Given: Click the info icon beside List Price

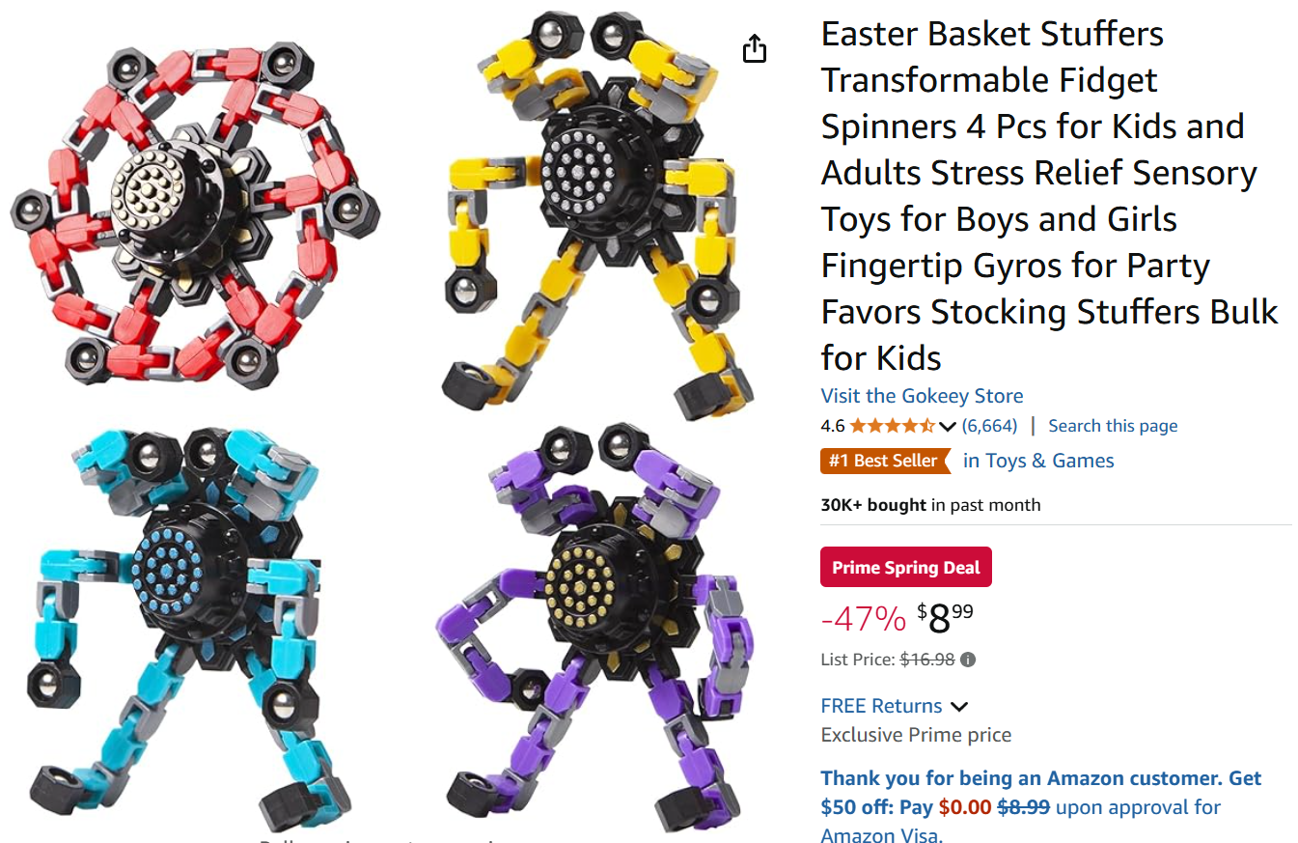Looking at the screenshot, I should click(968, 660).
